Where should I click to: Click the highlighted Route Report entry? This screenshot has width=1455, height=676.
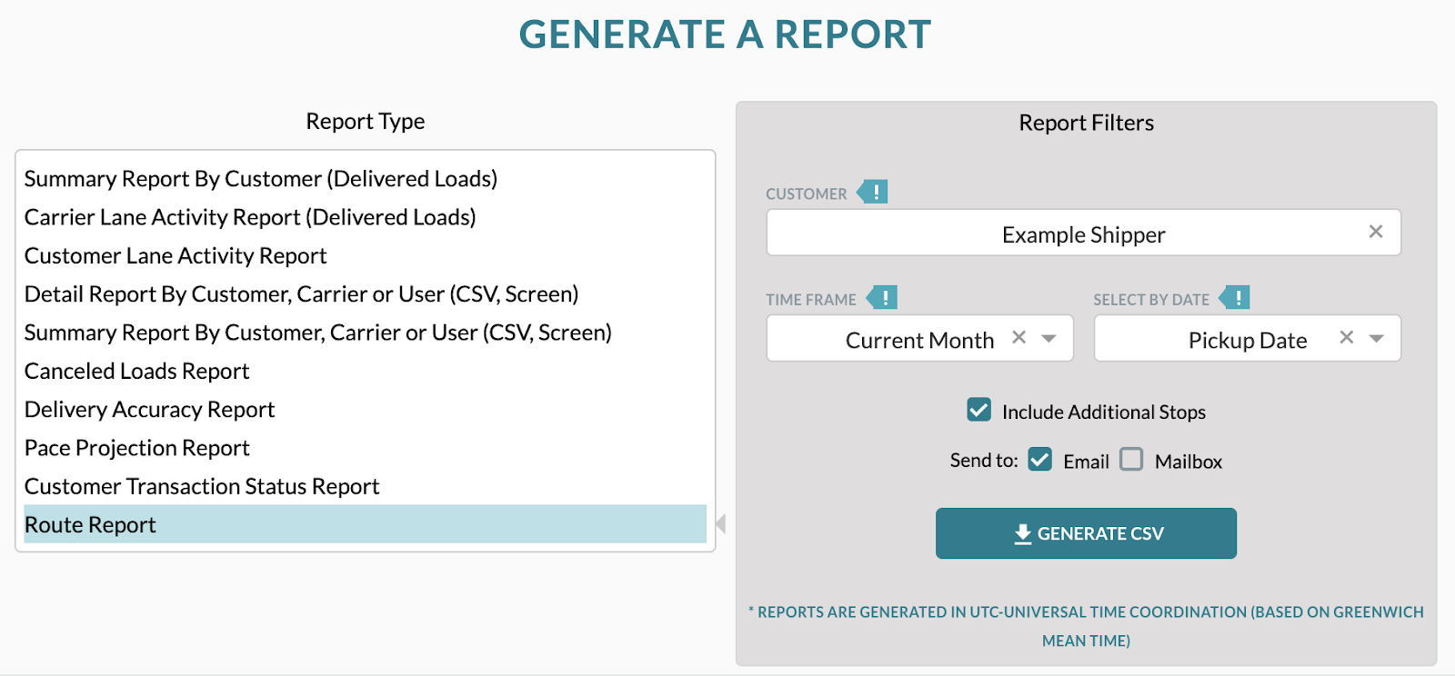click(x=89, y=524)
